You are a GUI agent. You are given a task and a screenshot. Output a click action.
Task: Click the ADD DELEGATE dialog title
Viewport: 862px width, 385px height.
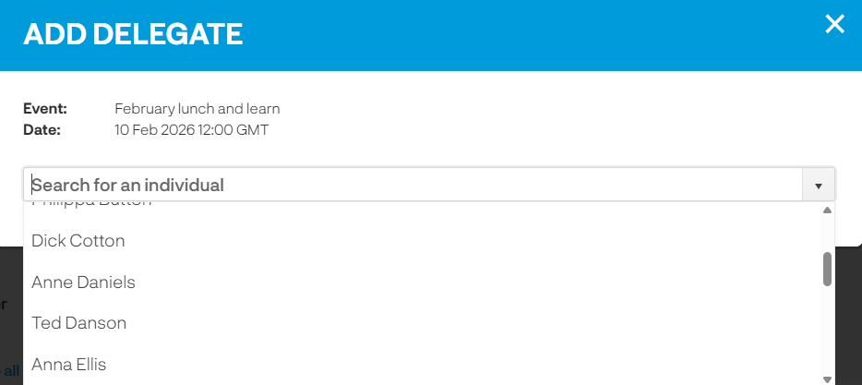[133, 35]
